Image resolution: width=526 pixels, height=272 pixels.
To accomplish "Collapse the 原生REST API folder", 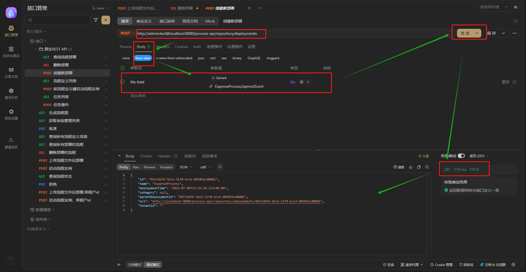I will click(x=36, y=49).
